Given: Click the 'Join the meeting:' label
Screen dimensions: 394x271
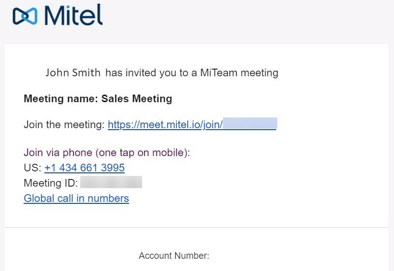Looking at the screenshot, I should 64,125.
